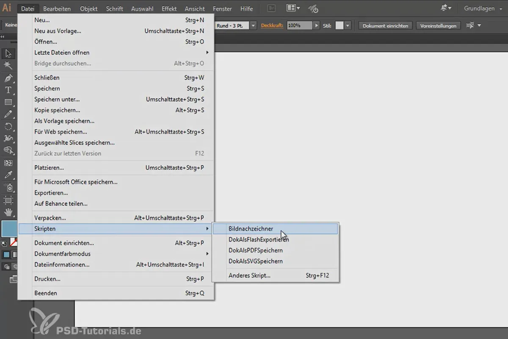Image resolution: width=508 pixels, height=339 pixels.
Task: Select the Rectangle tool
Action: pyautogui.click(x=8, y=102)
